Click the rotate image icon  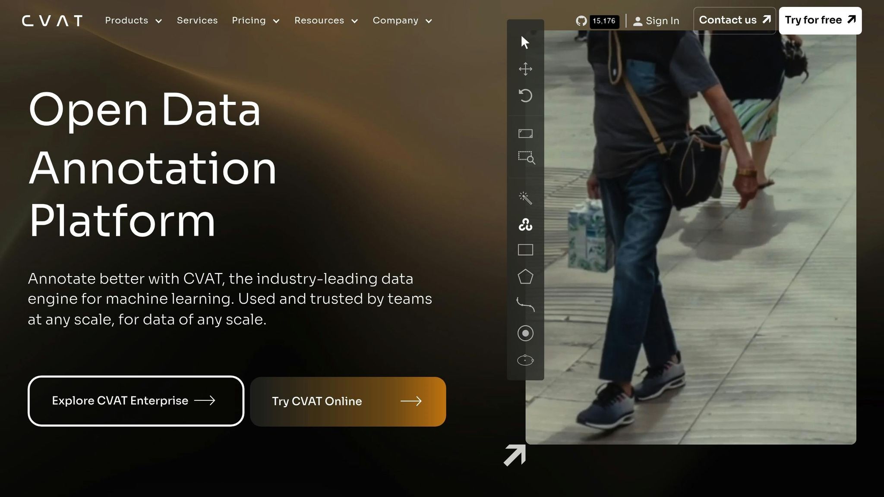(x=525, y=95)
